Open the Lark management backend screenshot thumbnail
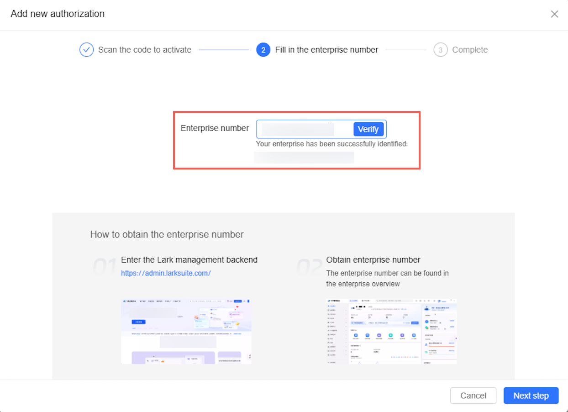The height and width of the screenshot is (412, 568). point(186,331)
